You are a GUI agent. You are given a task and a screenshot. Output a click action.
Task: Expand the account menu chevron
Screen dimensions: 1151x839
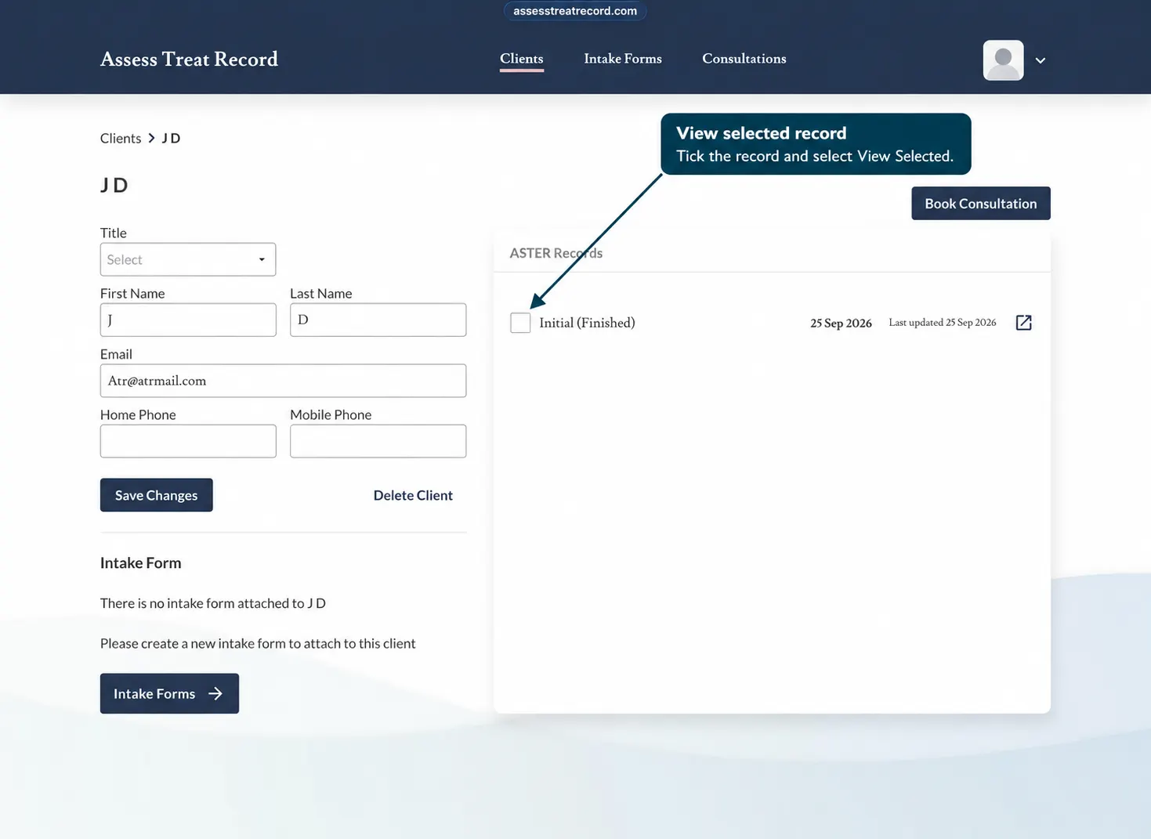[1041, 60]
